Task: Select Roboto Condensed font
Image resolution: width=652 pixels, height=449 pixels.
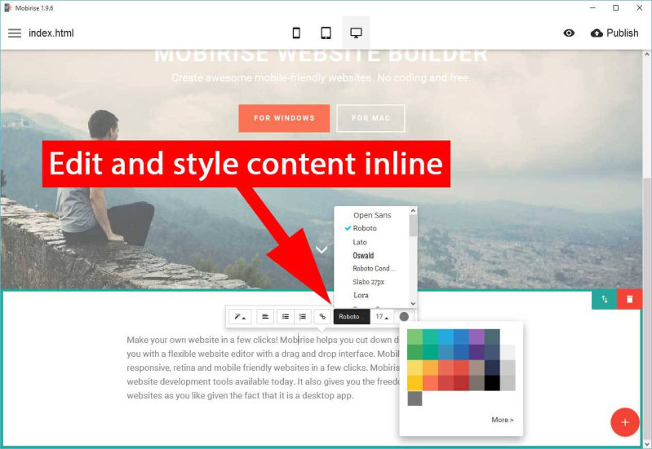Action: coord(375,269)
